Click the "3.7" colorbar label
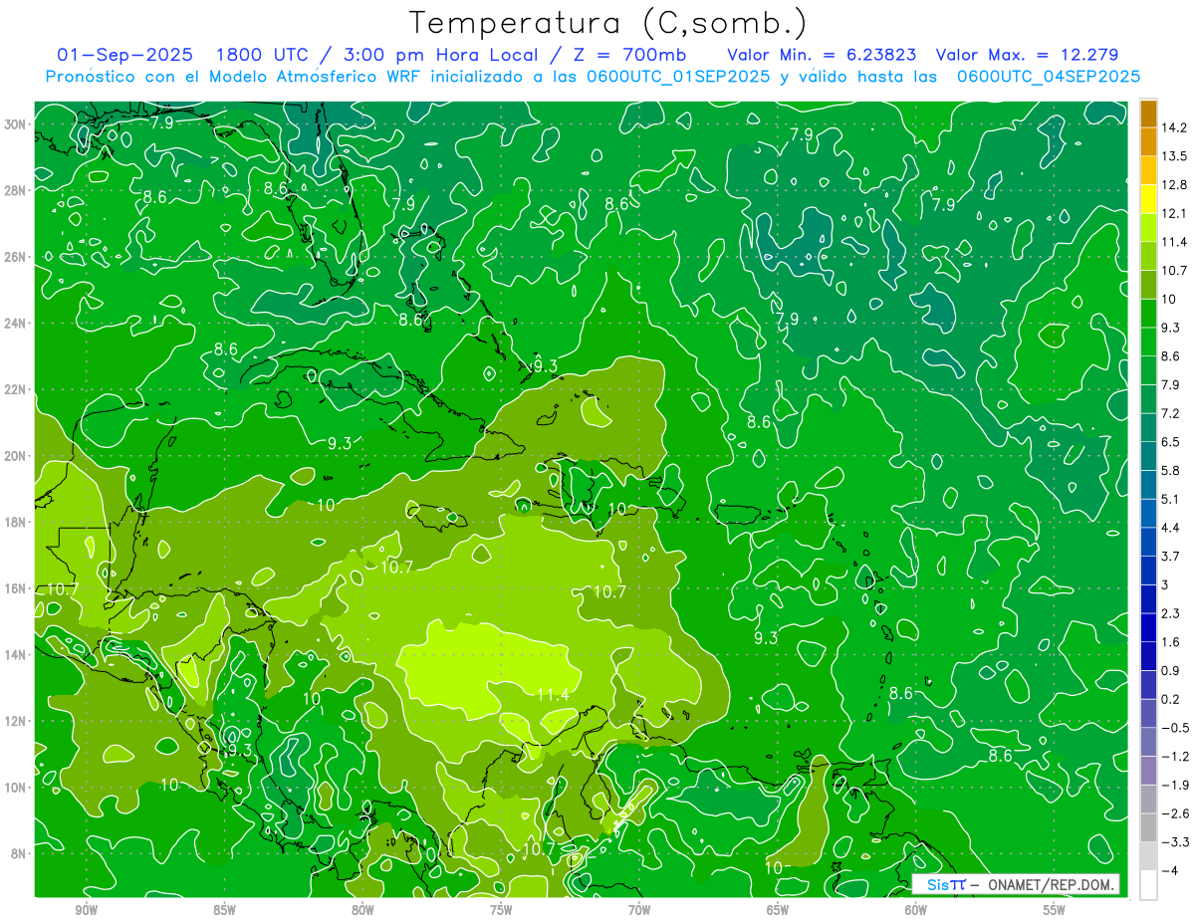Viewport: 1195px width, 923px height. (1171, 556)
